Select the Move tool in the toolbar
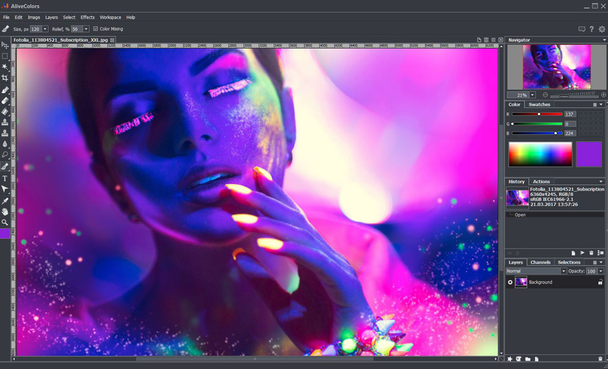The width and height of the screenshot is (608, 369). point(5,45)
